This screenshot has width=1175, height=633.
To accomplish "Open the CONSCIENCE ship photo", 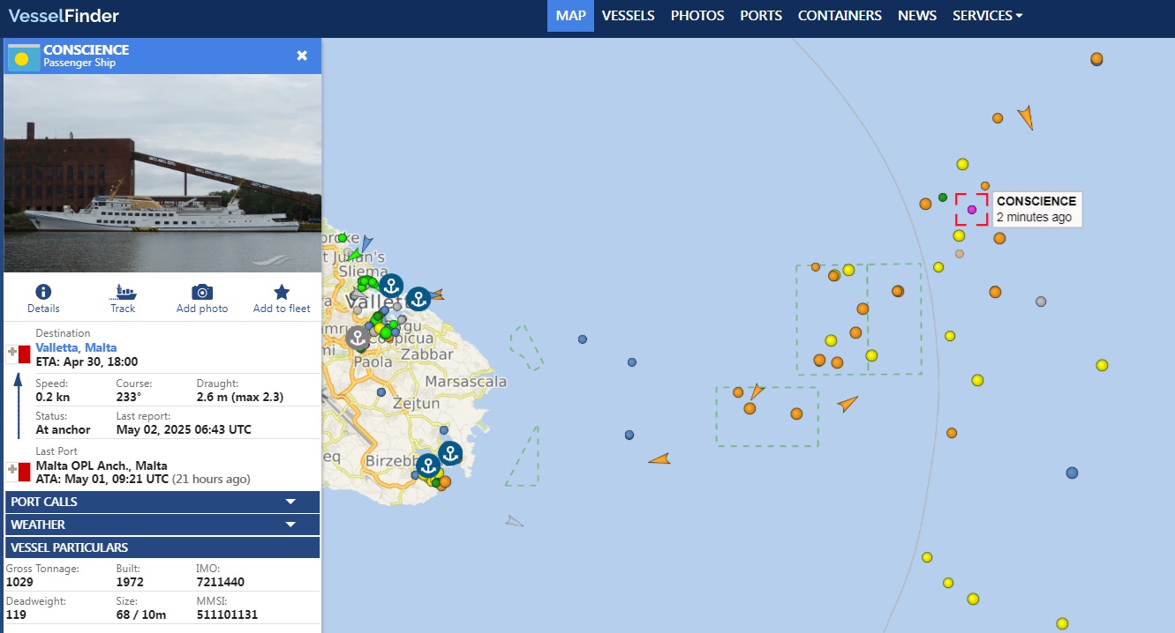I will pos(162,174).
